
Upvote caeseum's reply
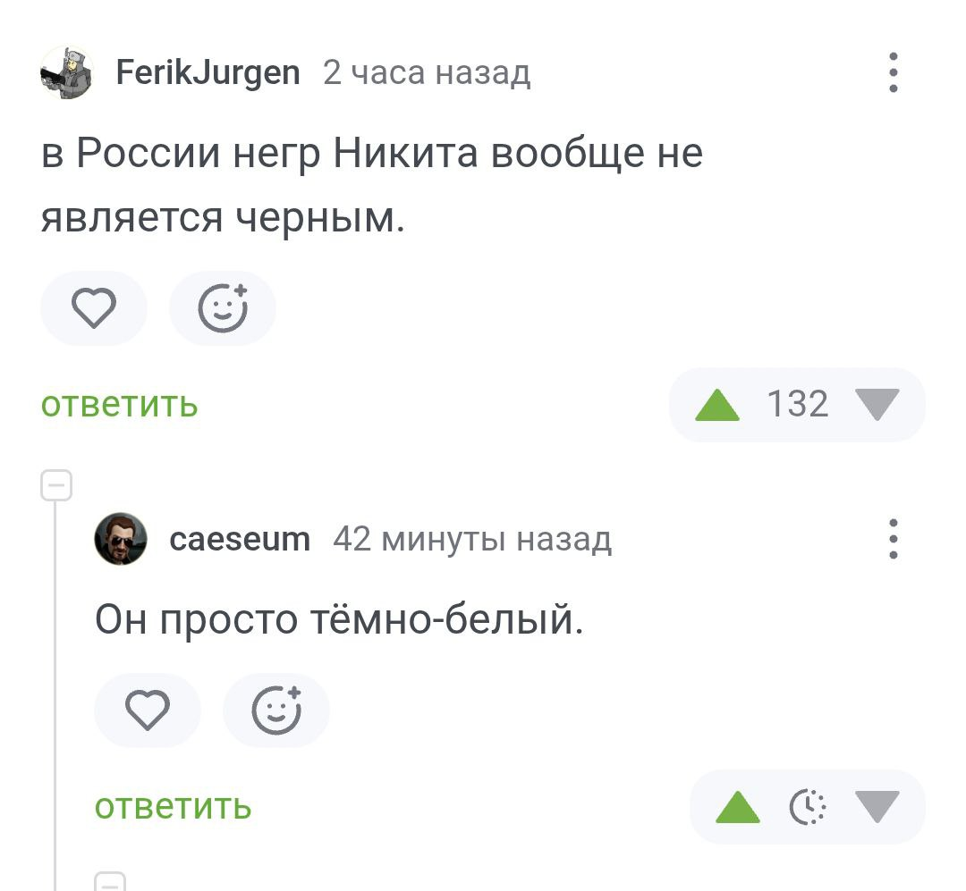[x=738, y=808]
